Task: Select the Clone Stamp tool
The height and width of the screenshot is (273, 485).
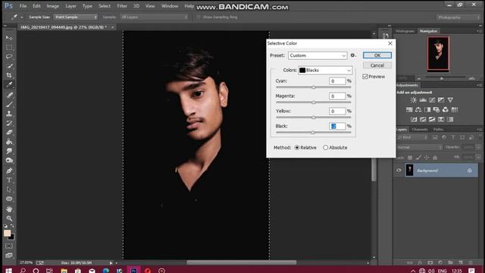Action: pos(9,114)
